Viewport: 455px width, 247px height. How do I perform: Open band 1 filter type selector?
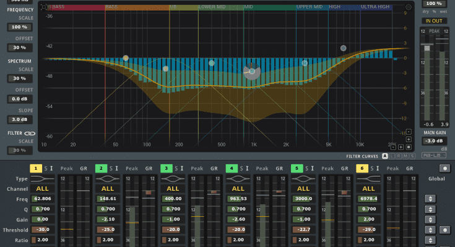43,178
